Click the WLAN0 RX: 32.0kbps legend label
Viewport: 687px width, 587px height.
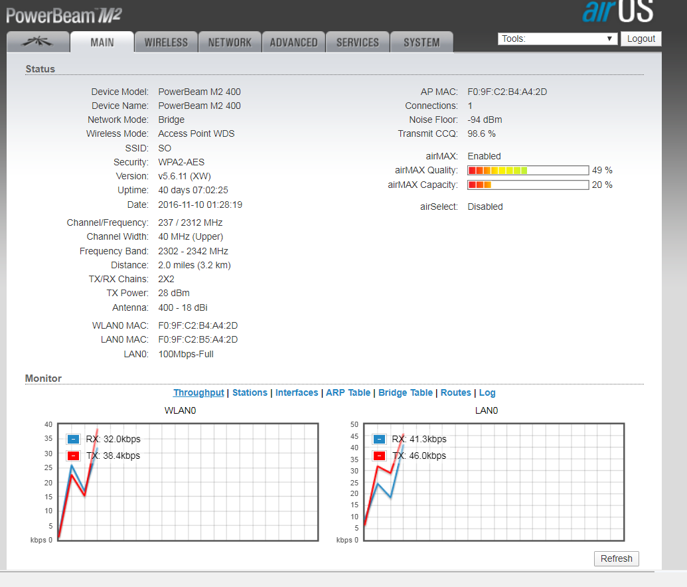113,439
